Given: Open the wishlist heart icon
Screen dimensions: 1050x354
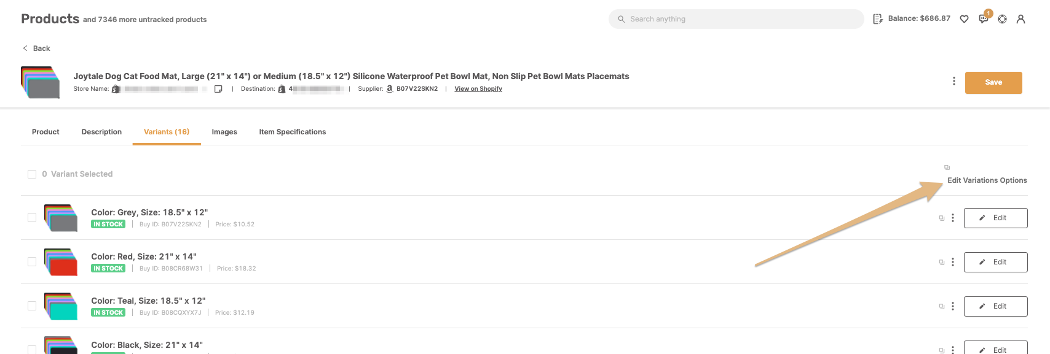Looking at the screenshot, I should [x=964, y=19].
